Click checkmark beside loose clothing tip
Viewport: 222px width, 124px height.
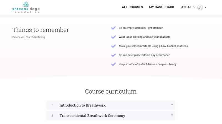[x=113, y=37]
